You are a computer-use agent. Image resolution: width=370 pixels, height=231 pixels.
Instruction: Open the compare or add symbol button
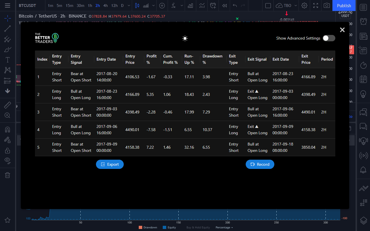162,5
